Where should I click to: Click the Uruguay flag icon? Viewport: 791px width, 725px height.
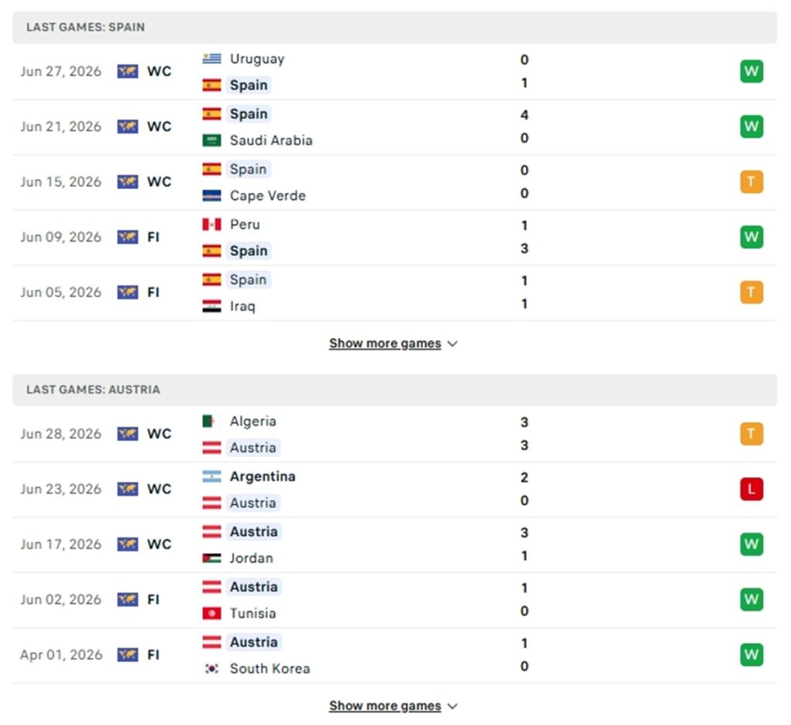pos(212,59)
